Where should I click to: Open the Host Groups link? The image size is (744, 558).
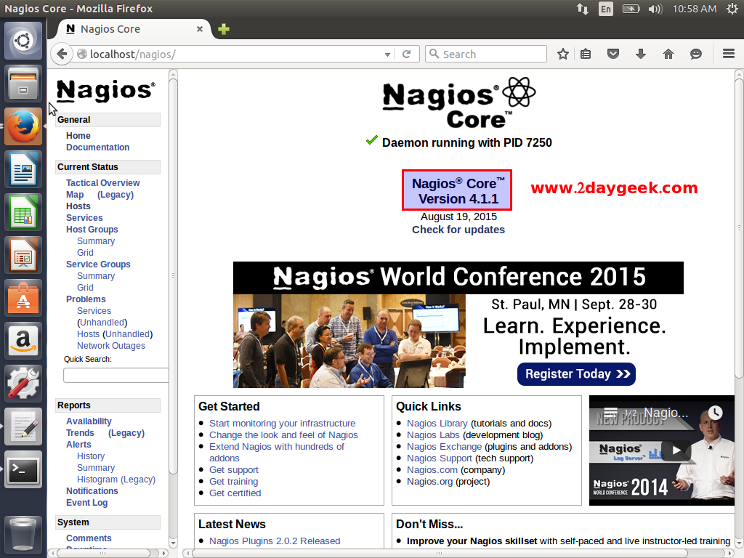92,230
